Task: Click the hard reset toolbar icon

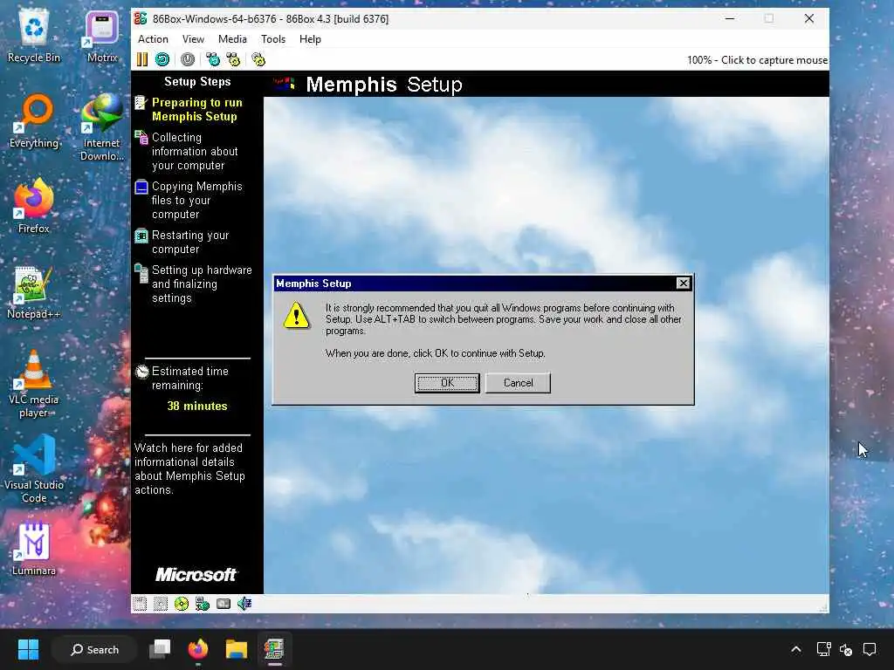Action: click(x=162, y=59)
